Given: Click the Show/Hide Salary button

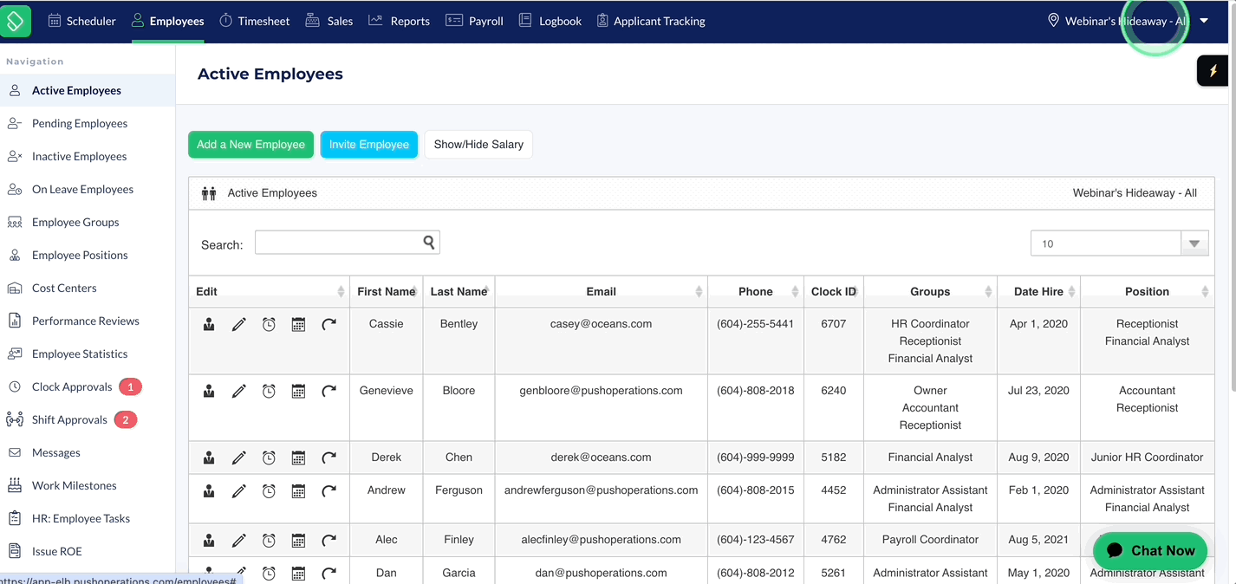Looking at the screenshot, I should 478,145.
